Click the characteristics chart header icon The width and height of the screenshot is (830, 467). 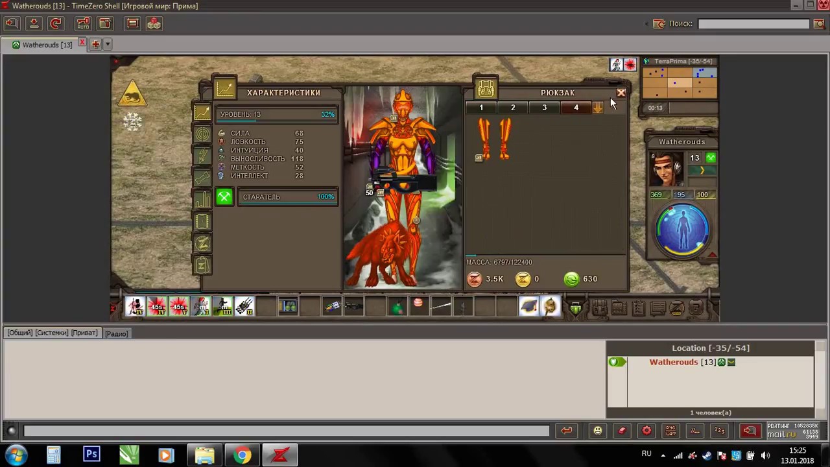click(225, 88)
